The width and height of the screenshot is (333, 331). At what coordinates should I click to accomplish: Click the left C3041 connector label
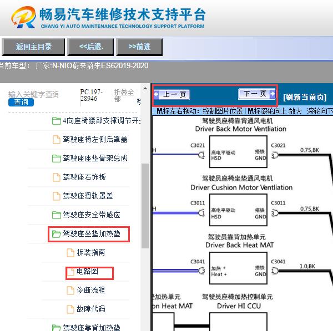198,261
